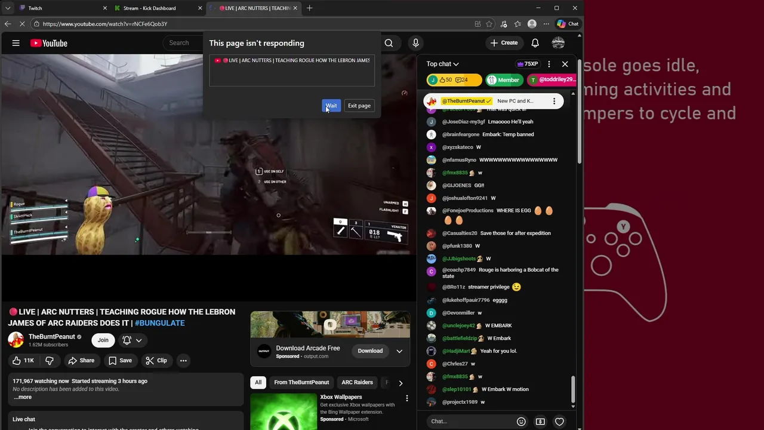Open the Create menu button
The image size is (764, 430).
pyautogui.click(x=504, y=43)
